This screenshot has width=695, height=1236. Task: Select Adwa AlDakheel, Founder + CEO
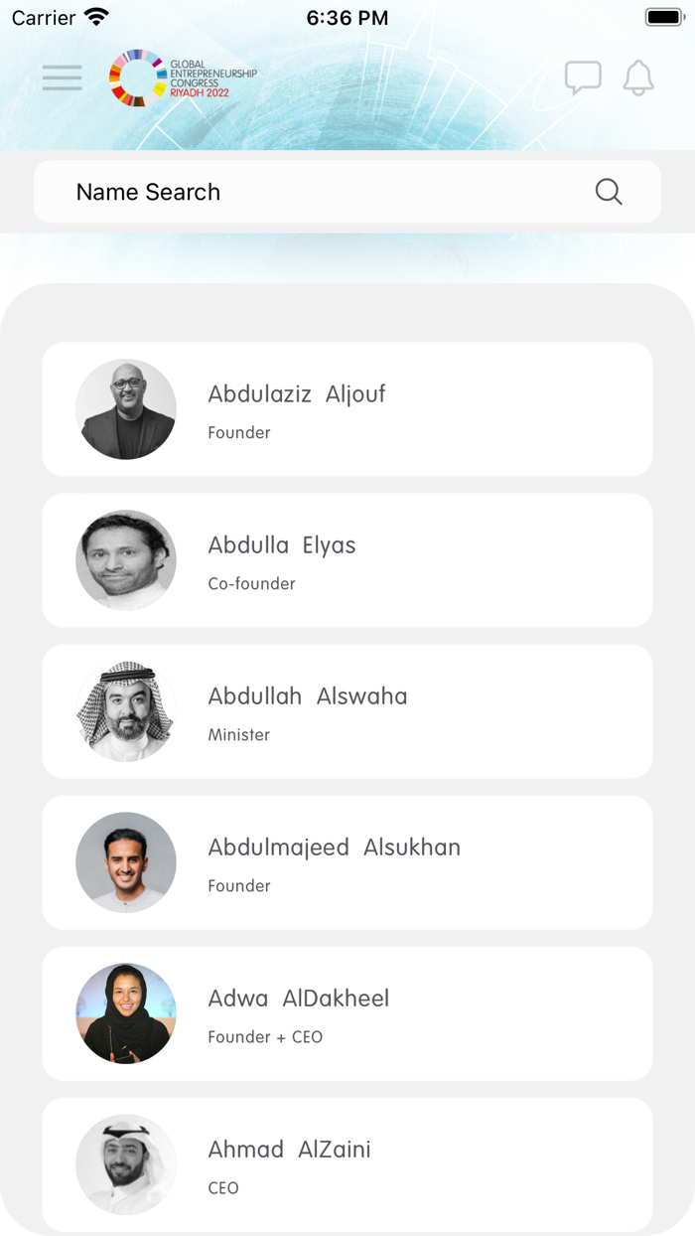tap(347, 1013)
